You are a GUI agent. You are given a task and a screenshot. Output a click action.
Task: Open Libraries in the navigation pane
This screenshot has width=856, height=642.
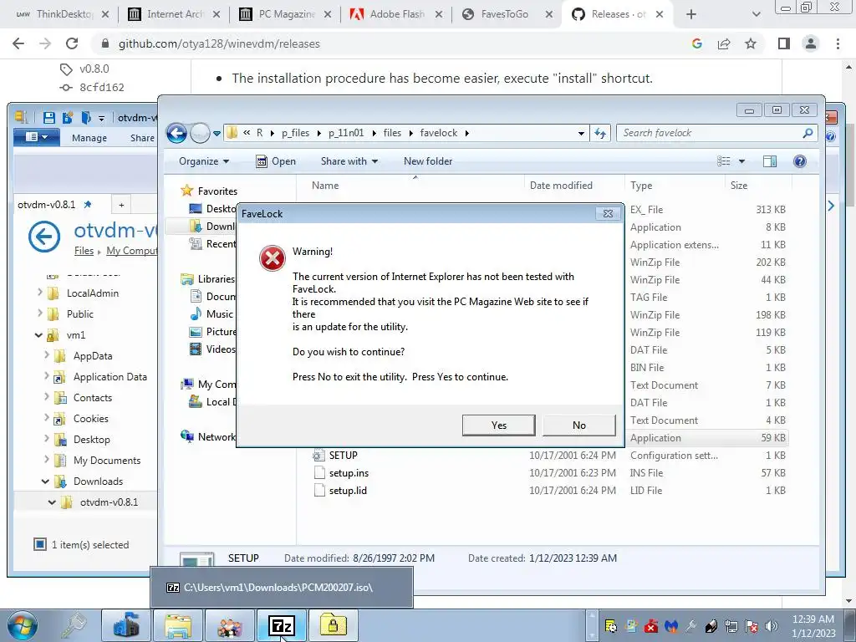click(217, 279)
